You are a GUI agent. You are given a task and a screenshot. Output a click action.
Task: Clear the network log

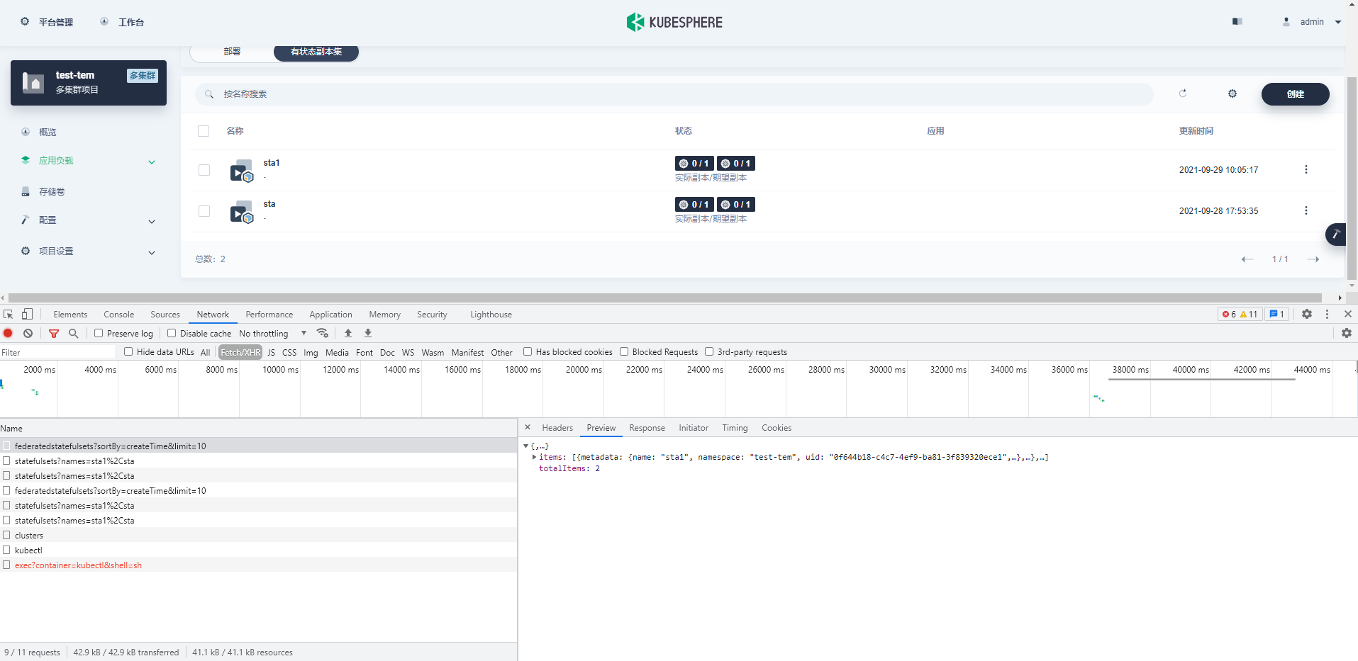click(x=28, y=333)
